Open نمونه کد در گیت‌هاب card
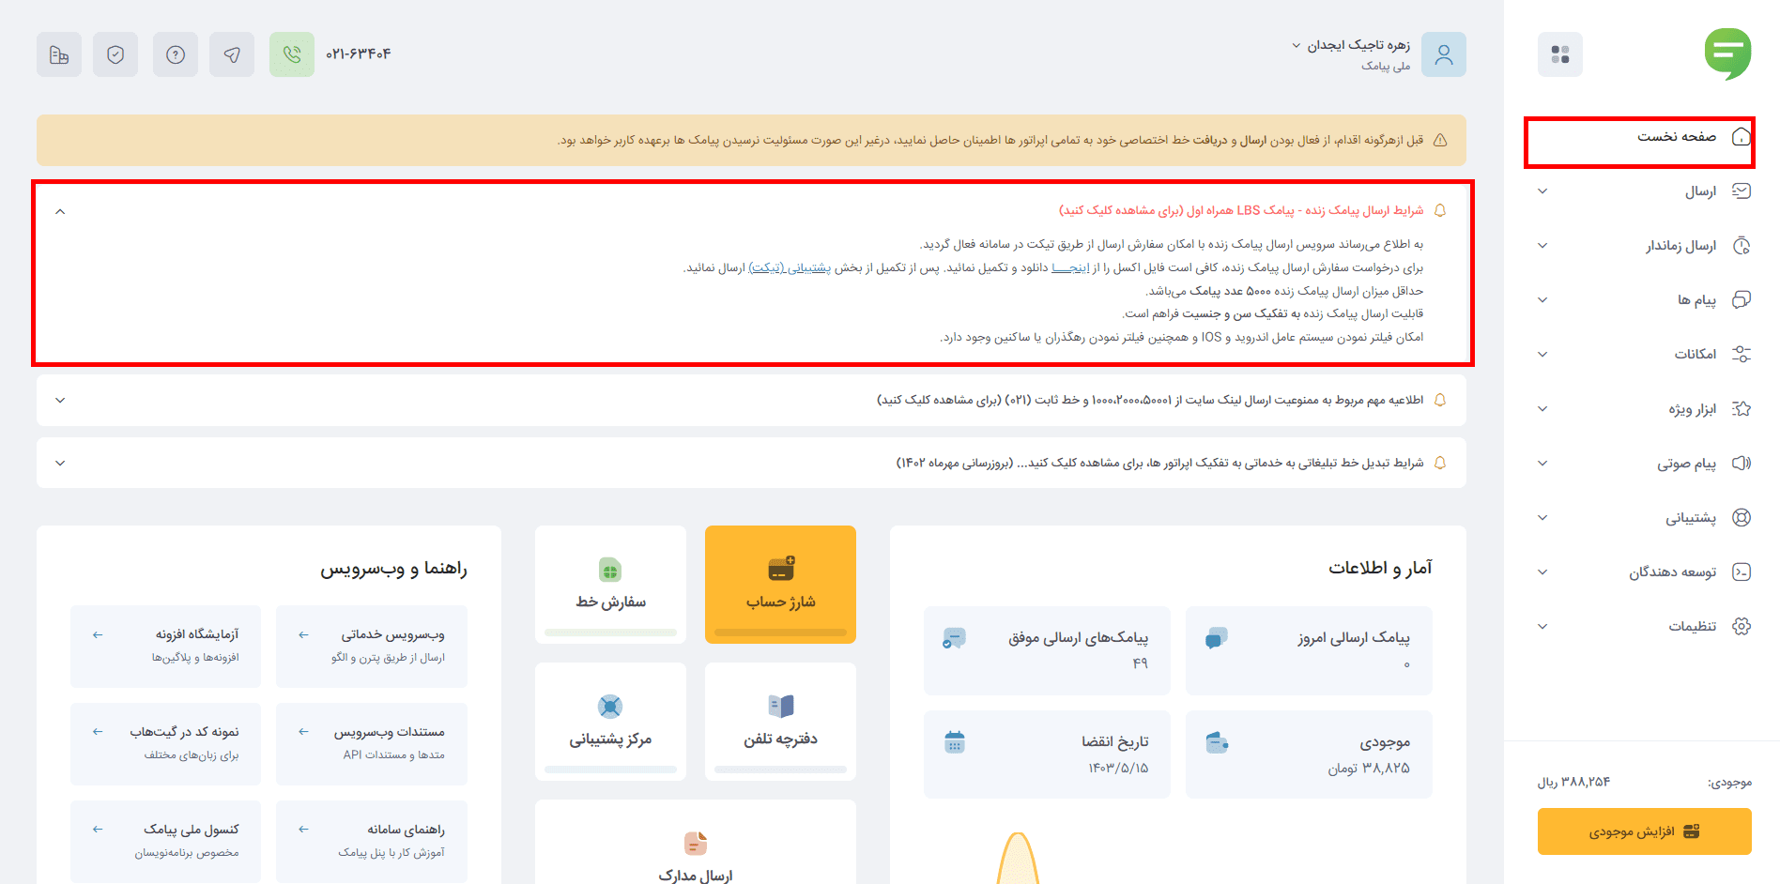Image resolution: width=1780 pixels, height=884 pixels. [x=166, y=743]
